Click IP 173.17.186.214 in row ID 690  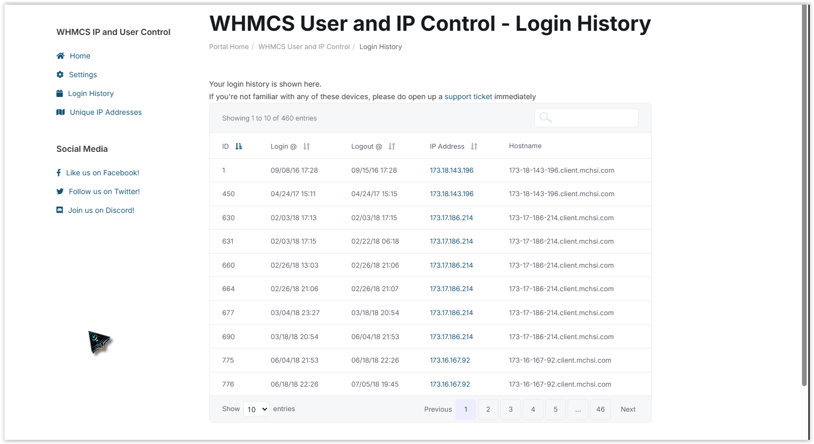[451, 337]
